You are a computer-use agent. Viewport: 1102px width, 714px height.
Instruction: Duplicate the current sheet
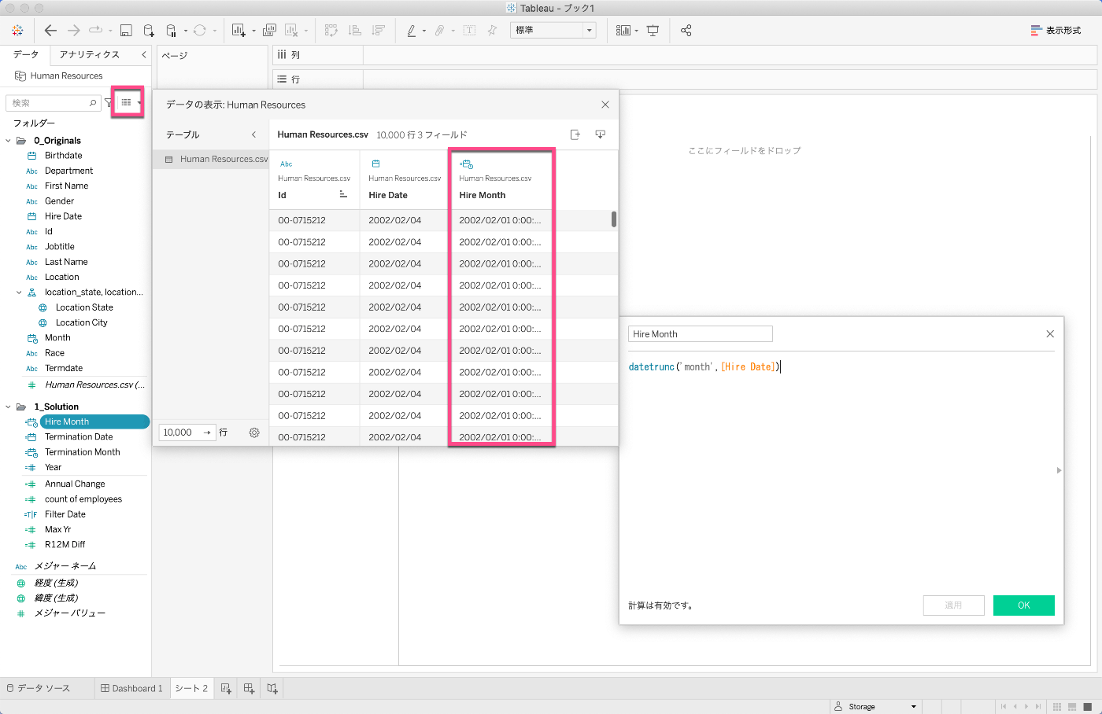click(269, 31)
